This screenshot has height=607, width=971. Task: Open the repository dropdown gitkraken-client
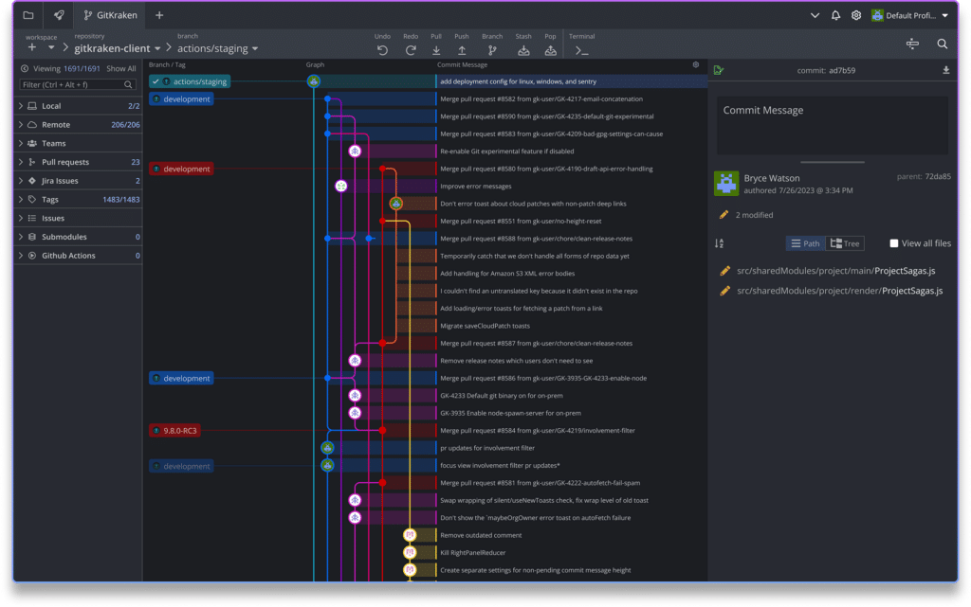tap(118, 48)
